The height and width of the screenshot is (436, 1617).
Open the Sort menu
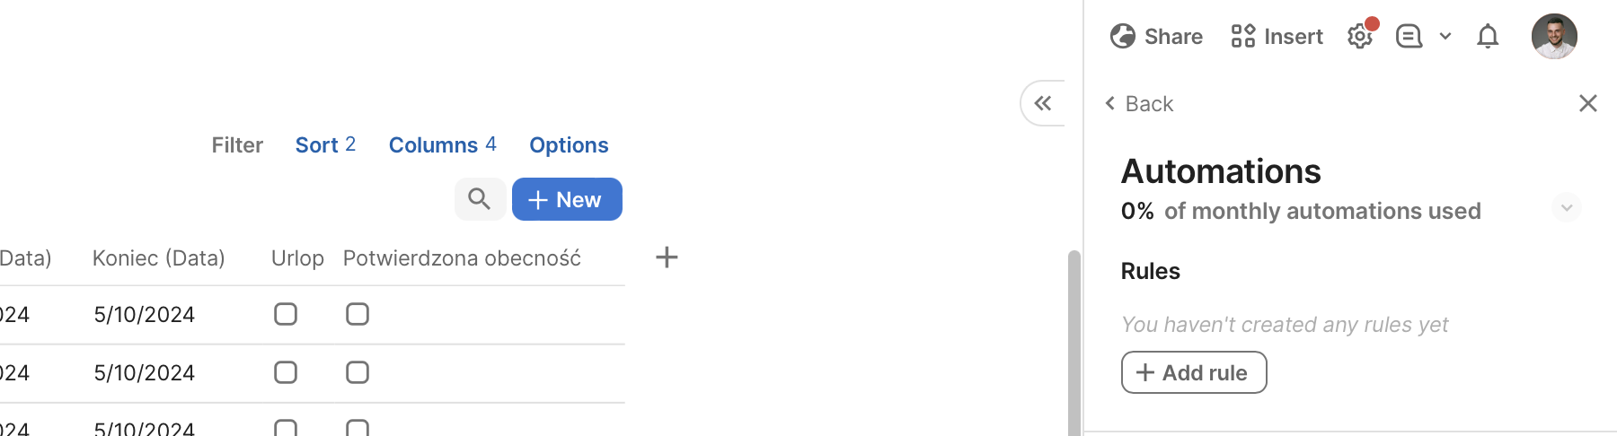pyautogui.click(x=325, y=145)
